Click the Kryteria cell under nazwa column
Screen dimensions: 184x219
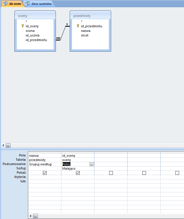click(45, 177)
